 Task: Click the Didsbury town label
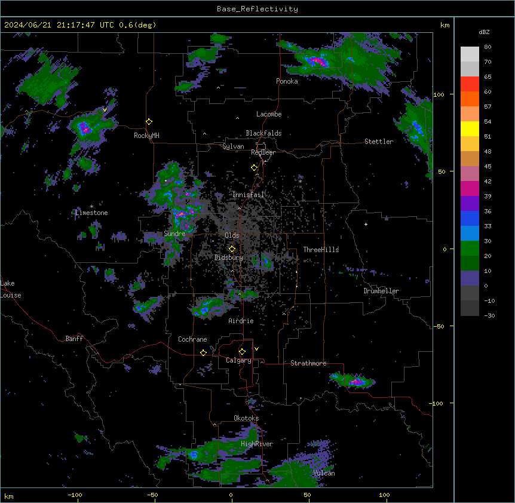tap(229, 257)
